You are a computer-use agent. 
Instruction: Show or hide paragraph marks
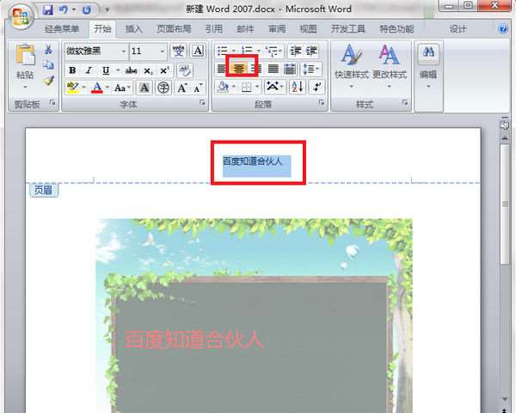tap(317, 87)
